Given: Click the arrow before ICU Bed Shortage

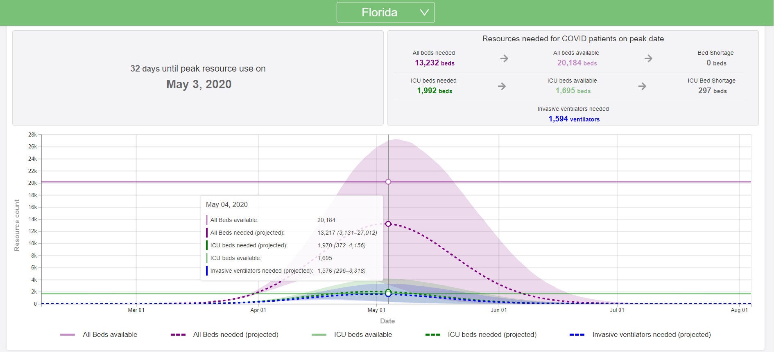Looking at the screenshot, I should coord(642,86).
